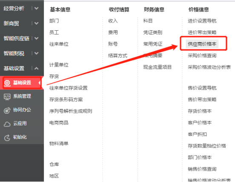This screenshot has height=182, width=235.
Task: Open 账号 settings
Action: tap(113, 44)
